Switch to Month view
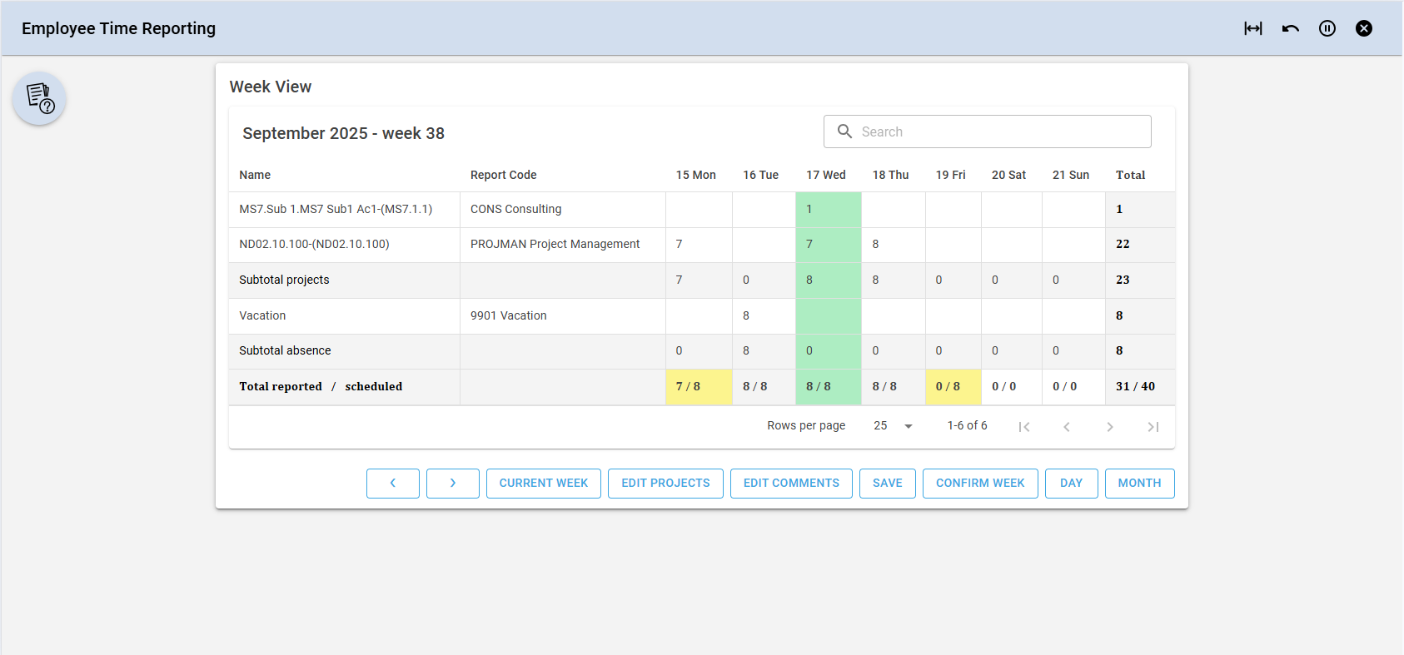The height and width of the screenshot is (655, 1404). pos(1139,484)
